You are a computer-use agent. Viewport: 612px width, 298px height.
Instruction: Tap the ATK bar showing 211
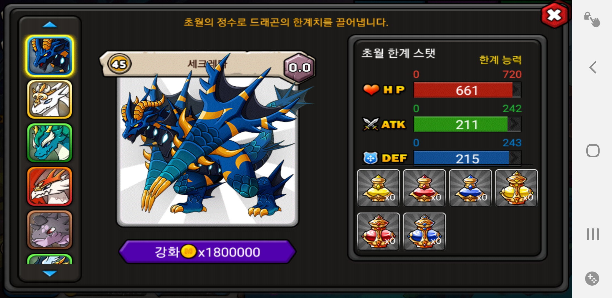[467, 124]
